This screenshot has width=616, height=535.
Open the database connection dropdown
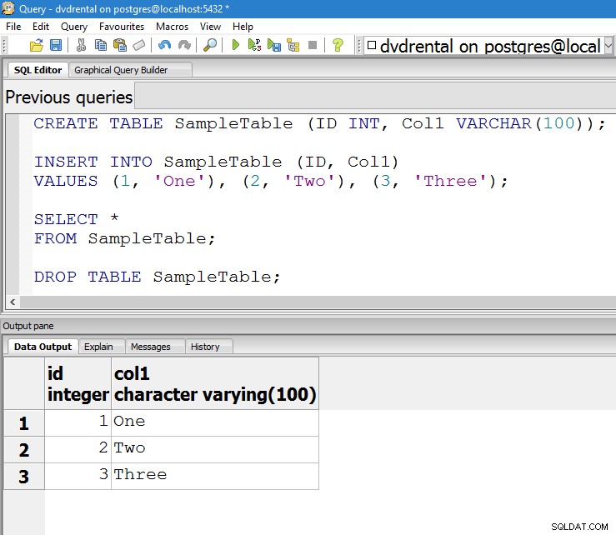pyautogui.click(x=608, y=47)
